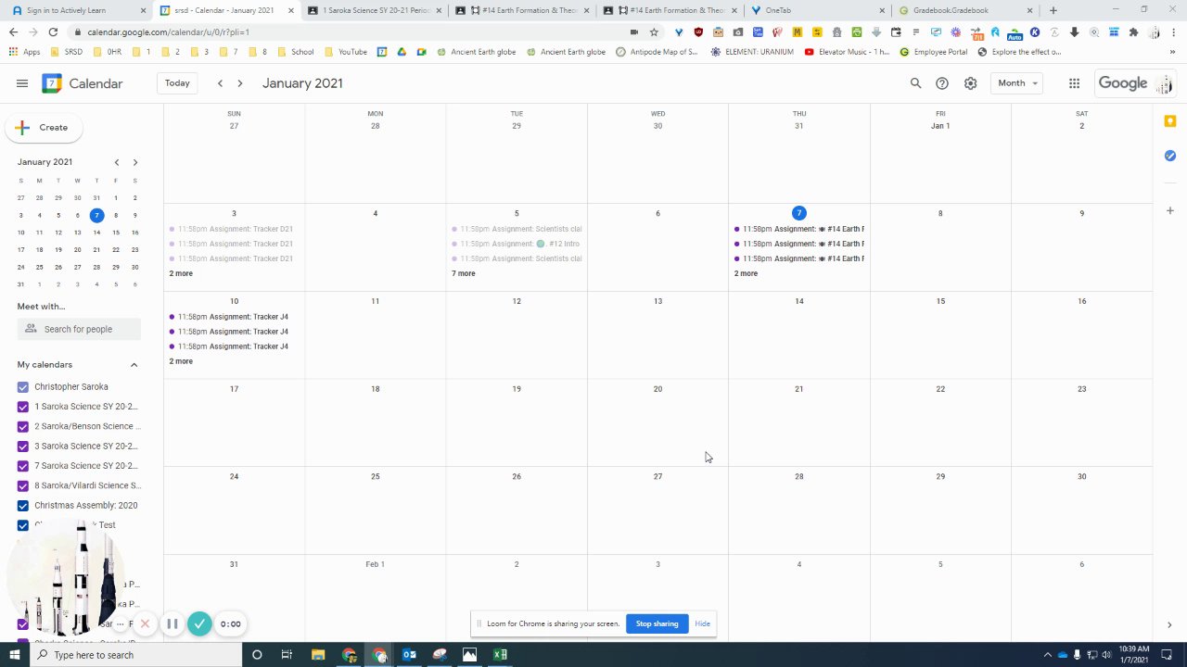Open the Month view dropdown
Image resolution: width=1187 pixels, height=667 pixels.
point(1017,83)
